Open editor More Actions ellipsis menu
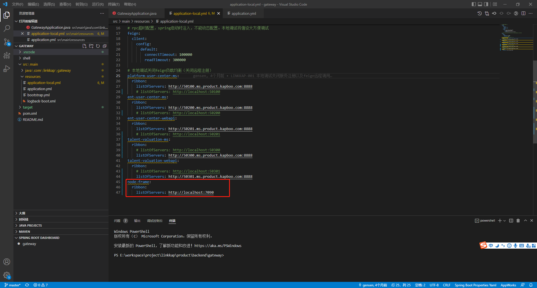Screen dimensions: 537x288 point(531,13)
